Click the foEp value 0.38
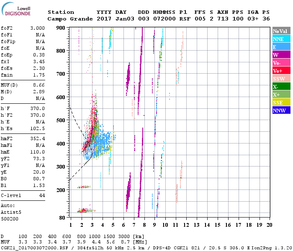The image size is (293, 251). click(39, 55)
